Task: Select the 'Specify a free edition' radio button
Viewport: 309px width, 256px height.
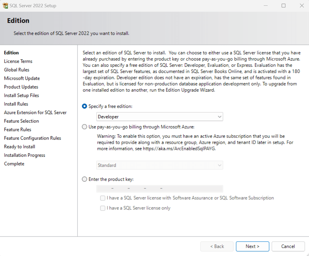Action: pyautogui.click(x=84, y=106)
